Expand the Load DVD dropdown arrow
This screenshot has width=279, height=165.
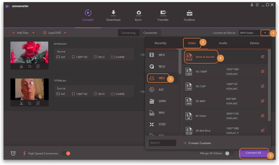coord(65,33)
